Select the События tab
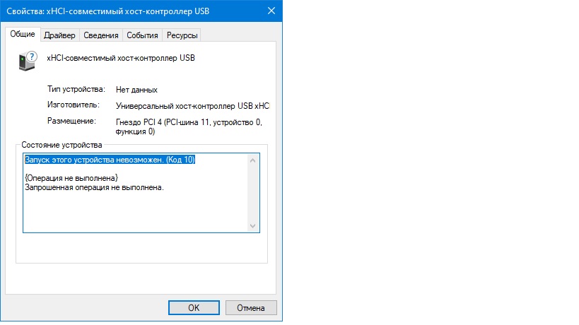Viewport: 579px width, 325px height. [143, 35]
